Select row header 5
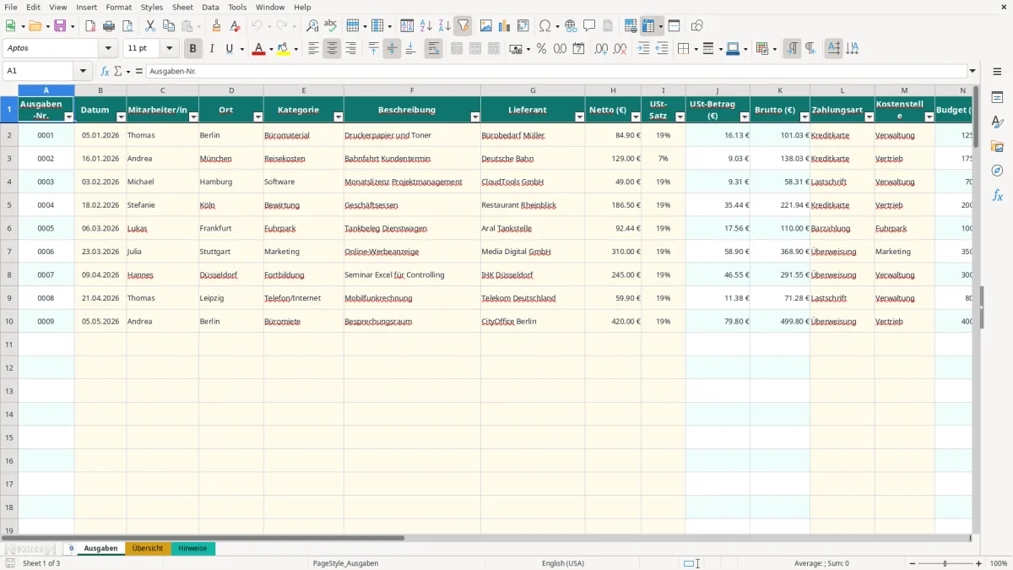 pos(9,205)
